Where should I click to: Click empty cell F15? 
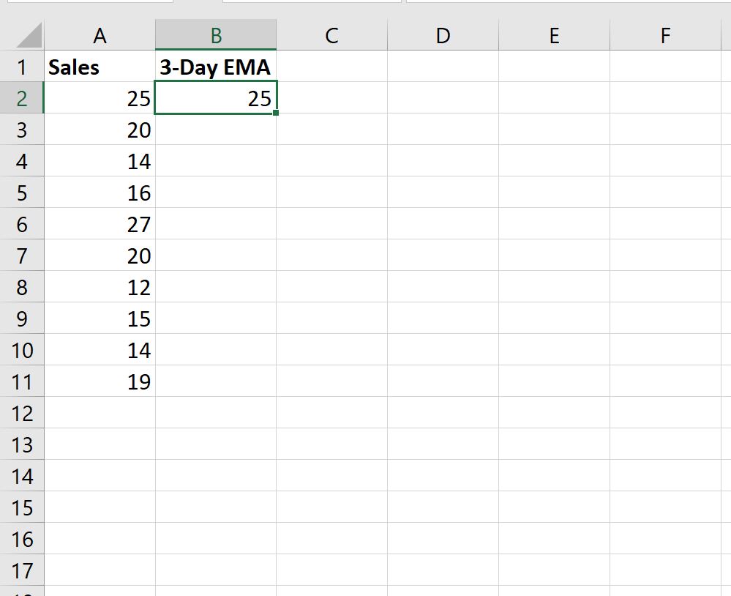(665, 507)
